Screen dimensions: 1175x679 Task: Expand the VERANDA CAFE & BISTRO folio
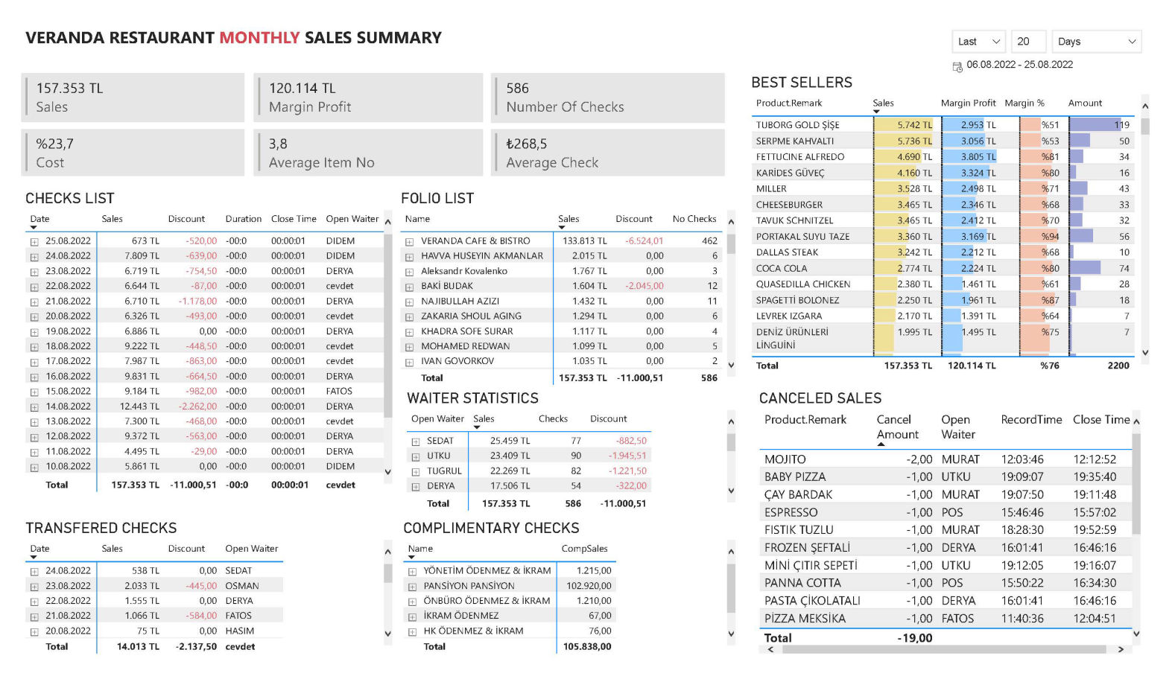coord(409,242)
